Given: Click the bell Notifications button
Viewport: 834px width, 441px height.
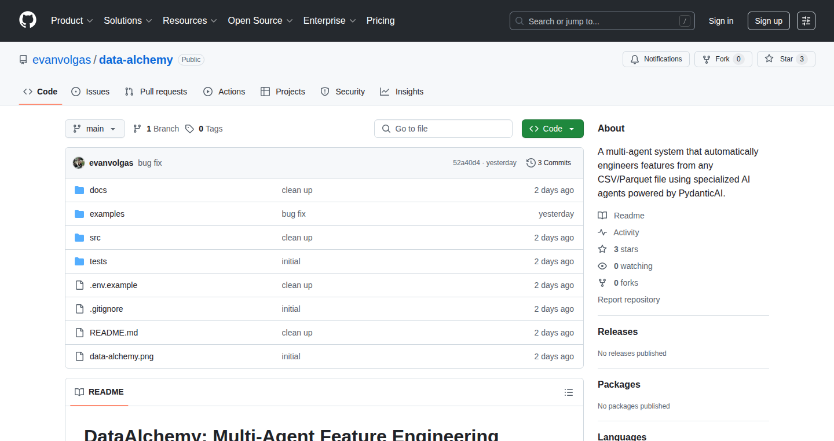Looking at the screenshot, I should point(656,59).
